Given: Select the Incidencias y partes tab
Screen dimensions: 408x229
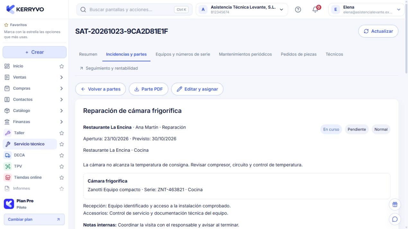Looking at the screenshot, I should pos(126,54).
